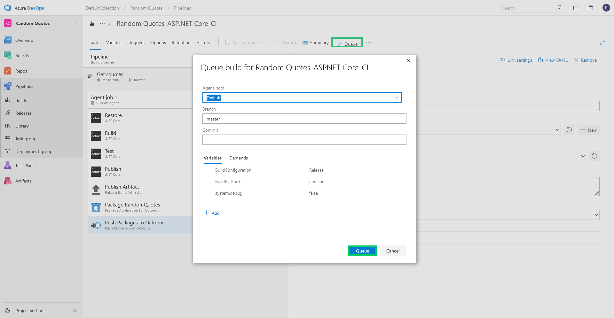Open the Save & queue dropdown arrow
The image size is (614, 318).
[x=264, y=43]
